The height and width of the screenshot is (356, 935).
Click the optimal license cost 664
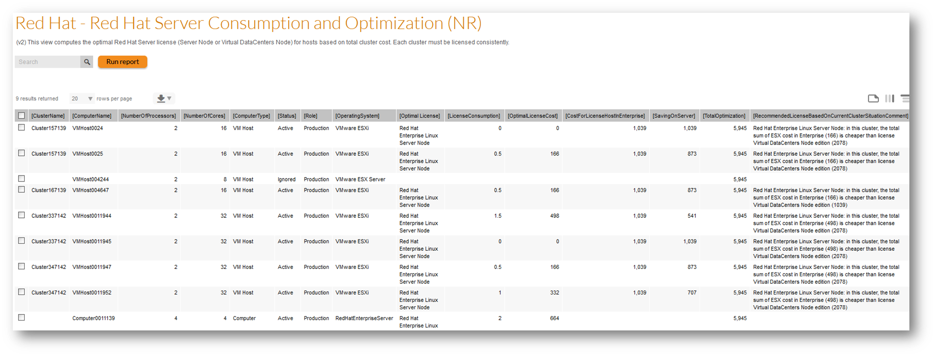point(555,318)
